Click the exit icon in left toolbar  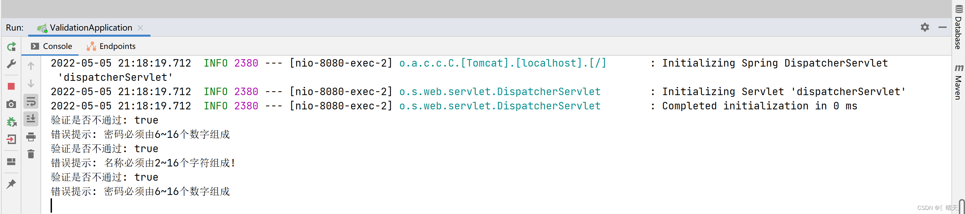(11, 139)
